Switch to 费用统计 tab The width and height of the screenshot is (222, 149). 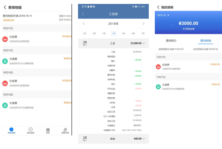[171, 40]
